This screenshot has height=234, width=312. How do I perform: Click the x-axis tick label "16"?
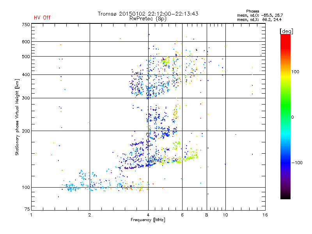tap(265, 215)
